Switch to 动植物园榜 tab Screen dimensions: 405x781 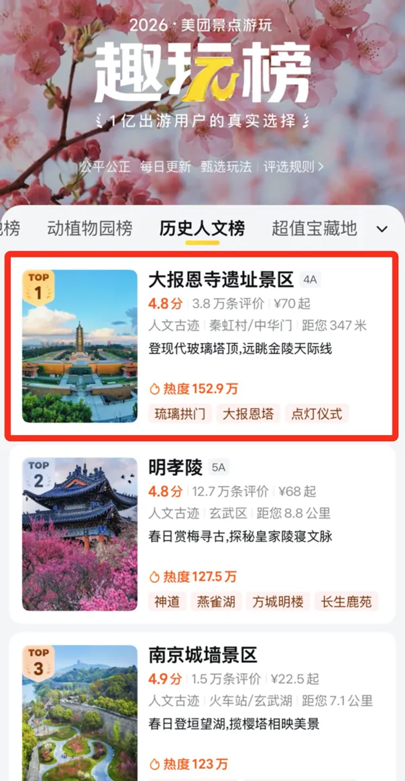coord(90,229)
